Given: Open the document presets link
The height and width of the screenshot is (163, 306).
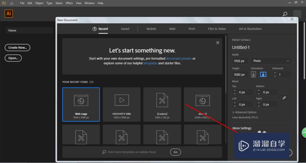Looking at the screenshot, I should [179, 58].
